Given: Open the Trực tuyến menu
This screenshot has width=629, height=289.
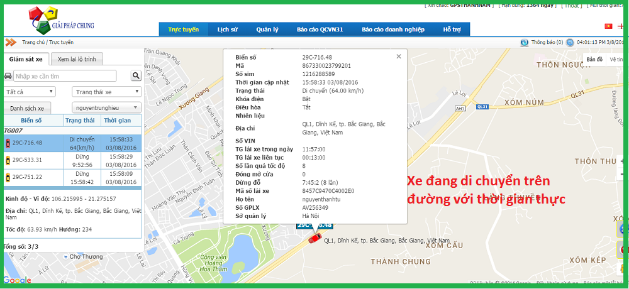Looking at the screenshot, I should pos(184,30).
